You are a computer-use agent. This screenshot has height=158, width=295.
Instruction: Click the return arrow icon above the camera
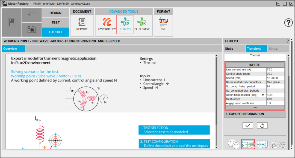[32, 15]
